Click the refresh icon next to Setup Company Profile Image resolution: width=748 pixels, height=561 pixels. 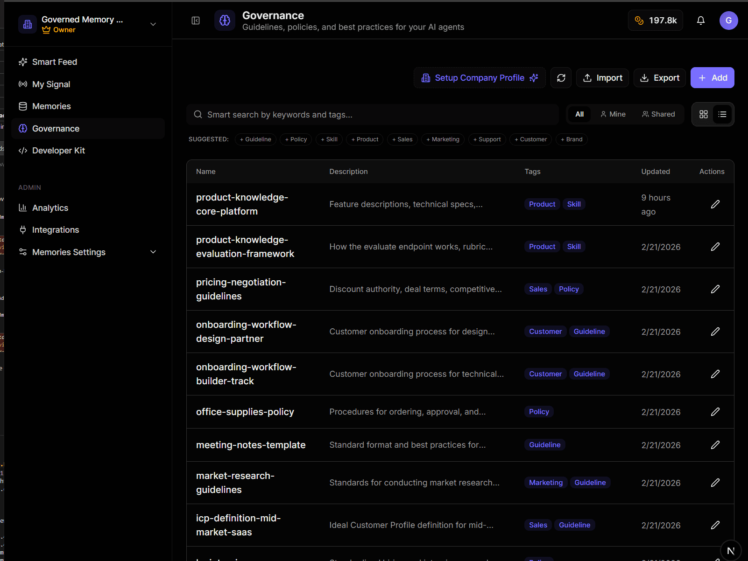[x=561, y=77]
